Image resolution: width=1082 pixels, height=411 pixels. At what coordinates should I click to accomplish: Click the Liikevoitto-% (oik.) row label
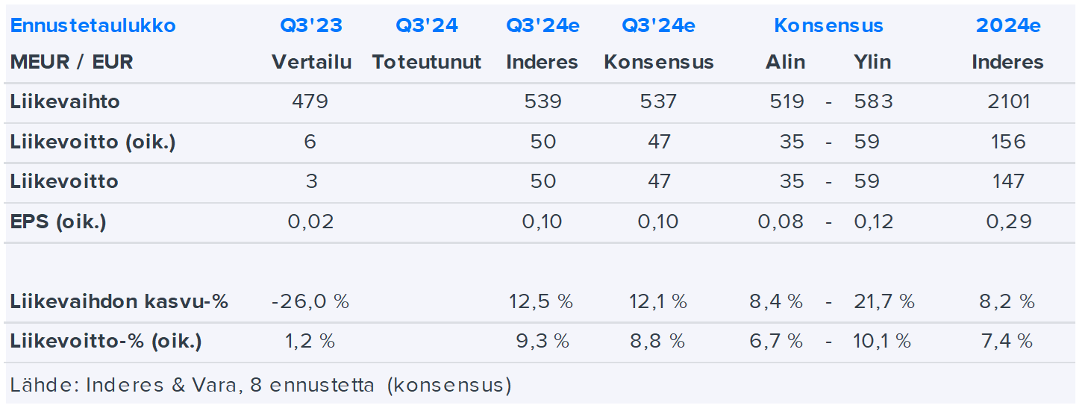[106, 342]
